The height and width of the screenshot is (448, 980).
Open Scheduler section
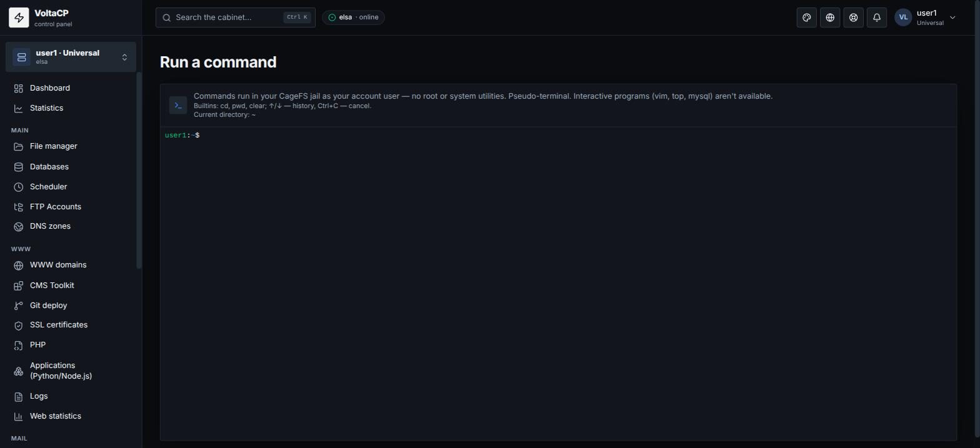pyautogui.click(x=71, y=187)
